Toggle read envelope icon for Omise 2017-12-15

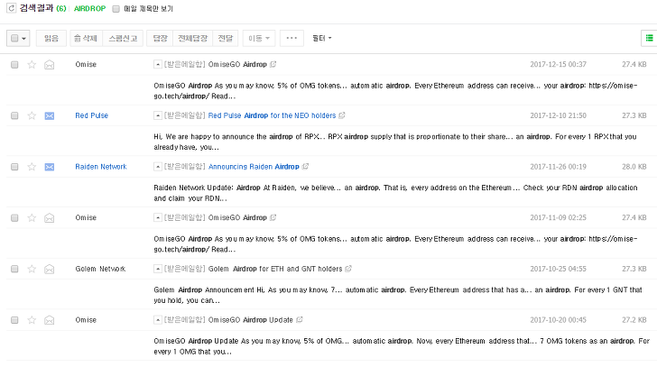(50, 64)
